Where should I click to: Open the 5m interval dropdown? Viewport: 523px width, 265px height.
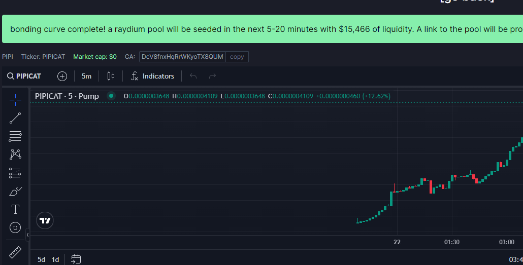(x=86, y=76)
